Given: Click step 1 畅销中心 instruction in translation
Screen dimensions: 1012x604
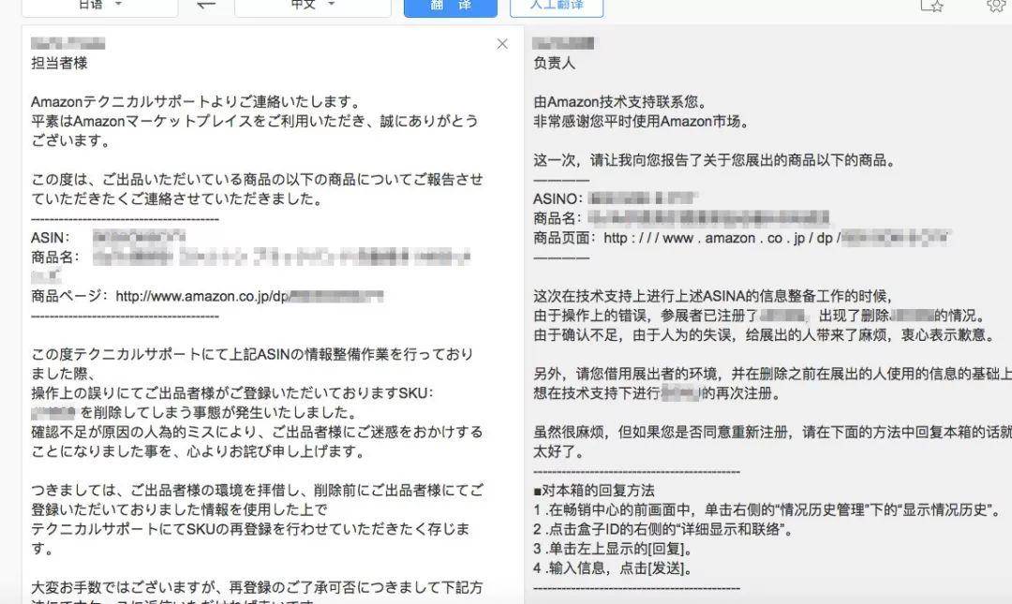Looking at the screenshot, I should (x=767, y=509).
